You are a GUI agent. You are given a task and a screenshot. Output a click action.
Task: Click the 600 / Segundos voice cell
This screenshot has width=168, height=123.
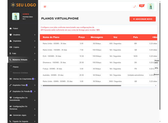[115, 43]
